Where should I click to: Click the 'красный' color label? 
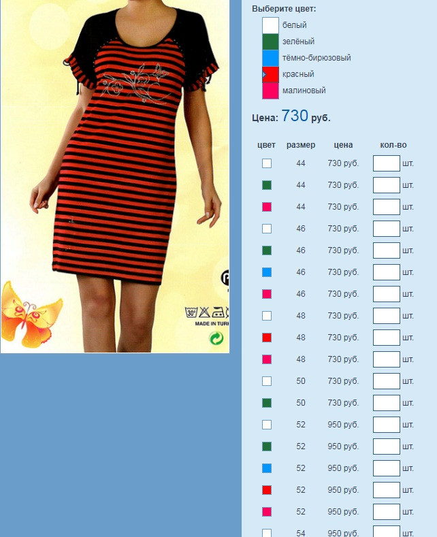298,74
